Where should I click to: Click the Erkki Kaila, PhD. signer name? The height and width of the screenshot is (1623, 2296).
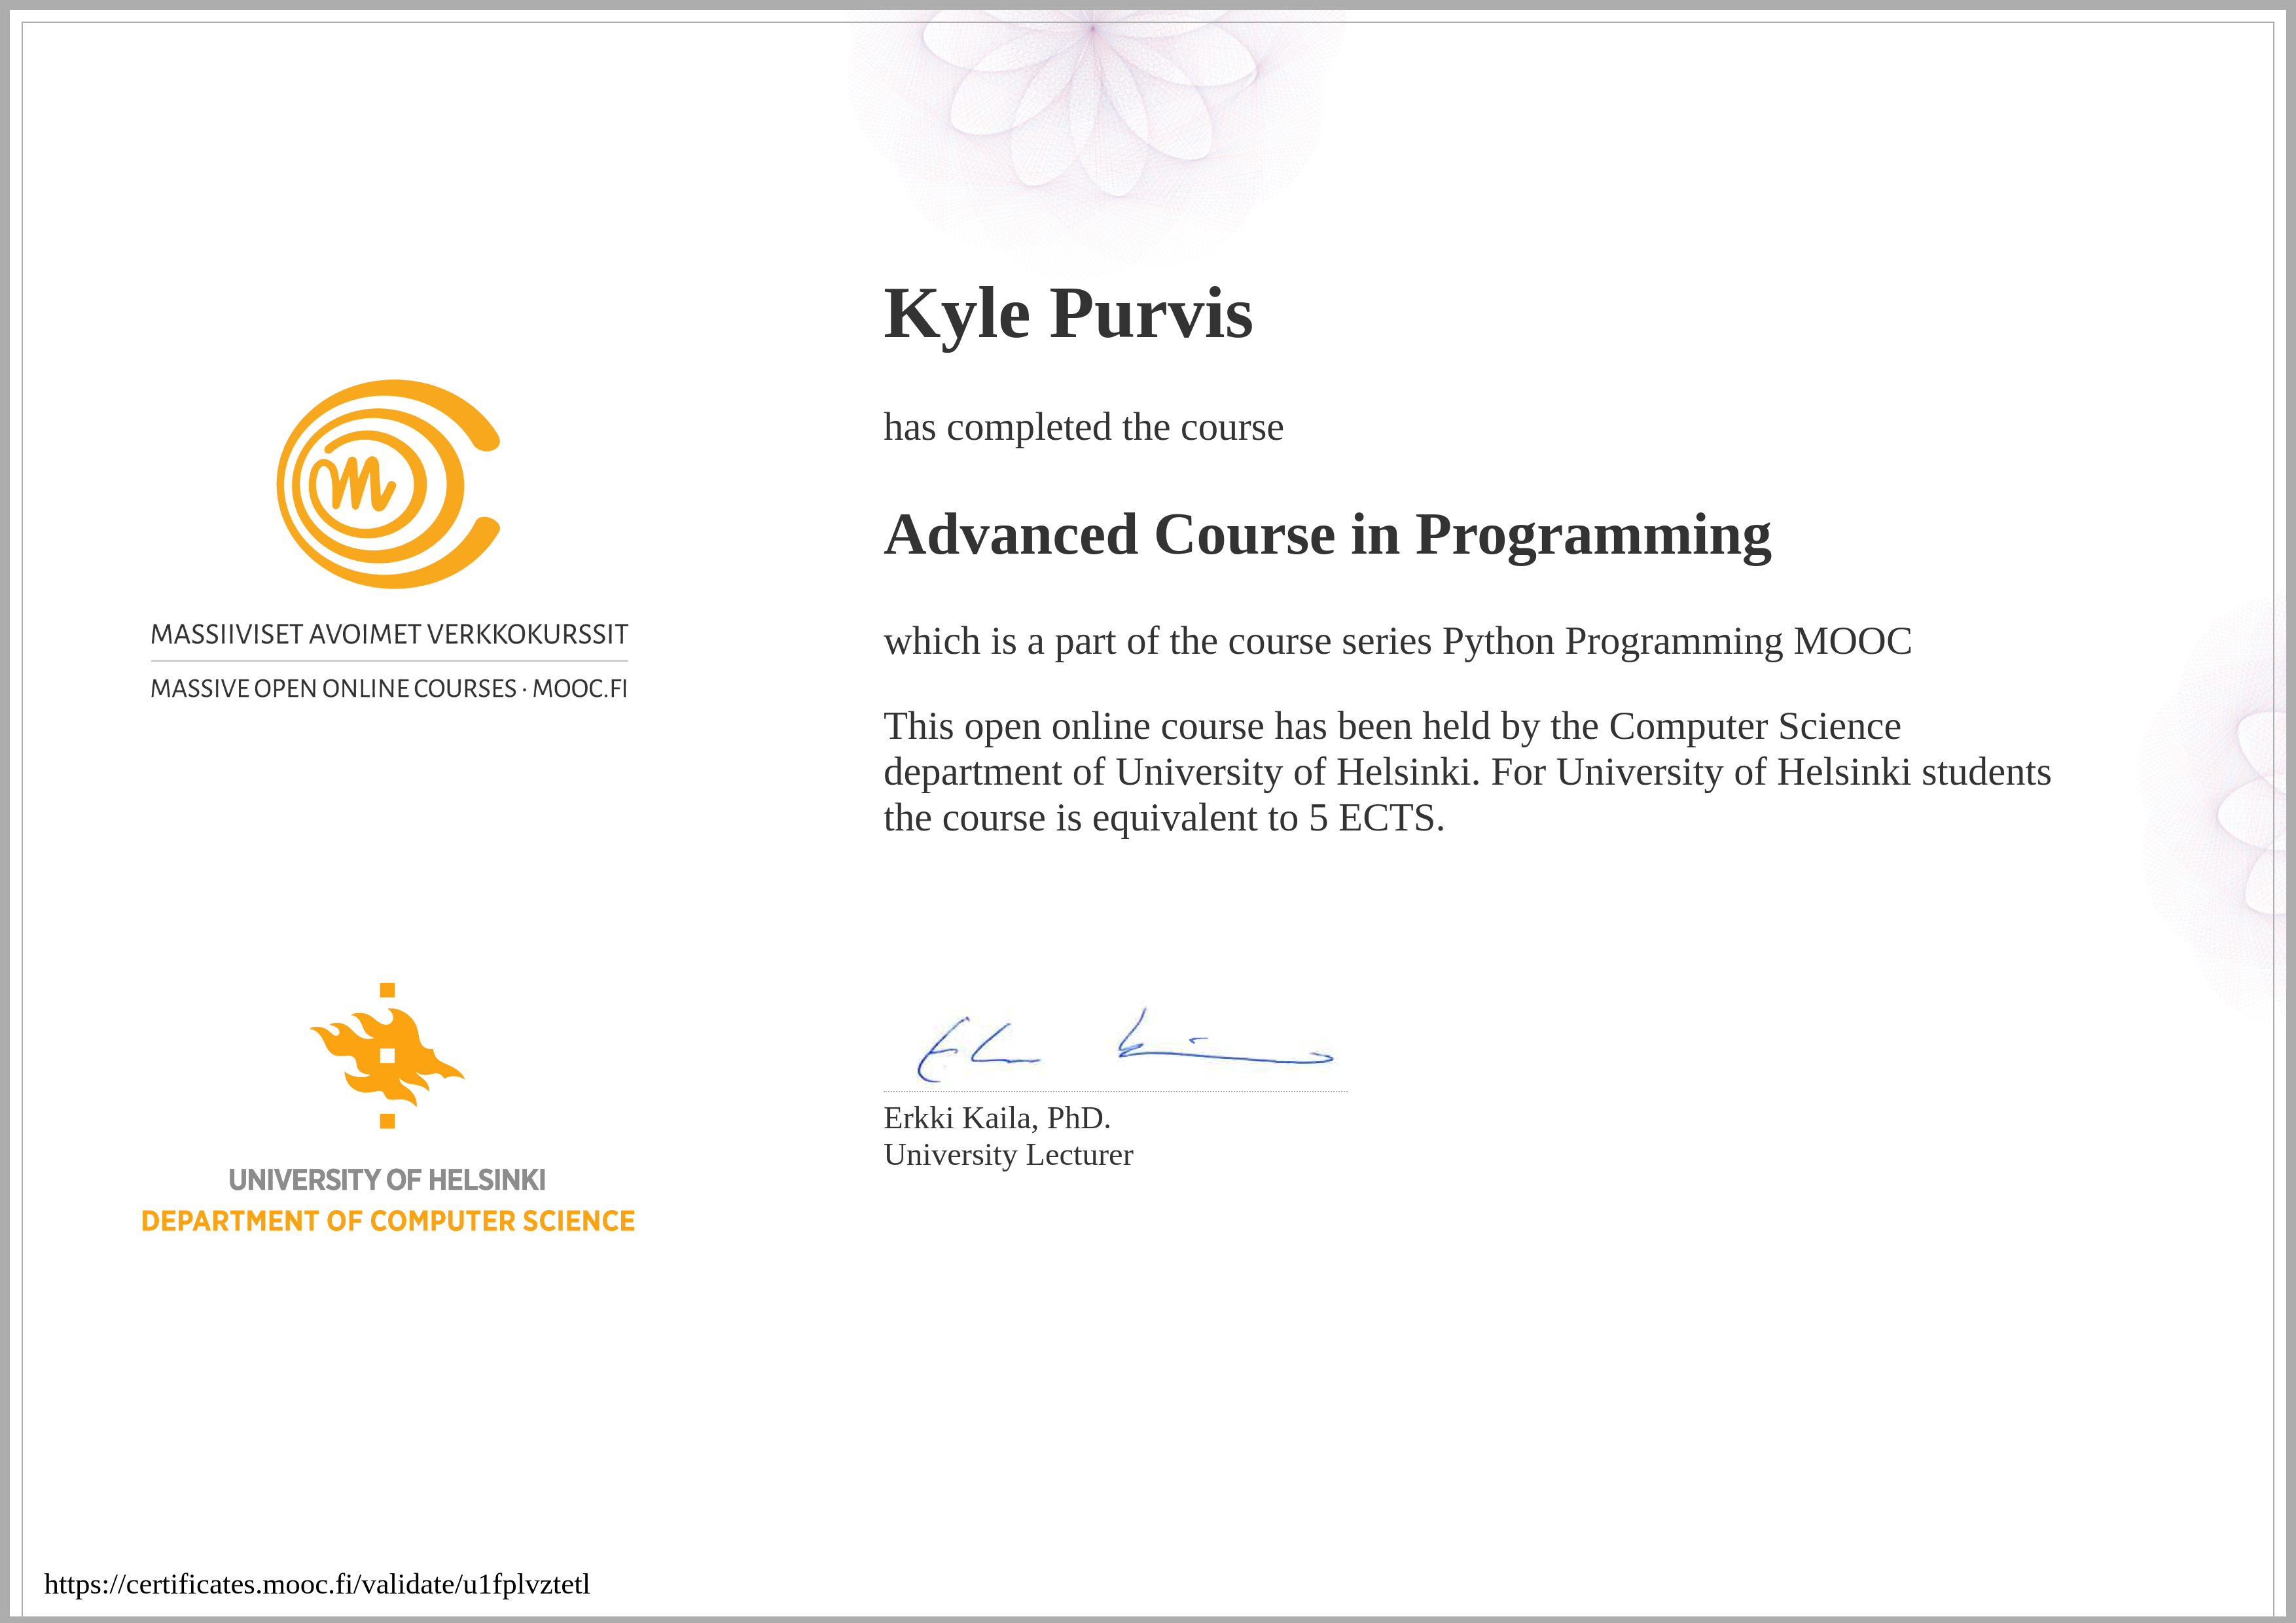point(997,1117)
